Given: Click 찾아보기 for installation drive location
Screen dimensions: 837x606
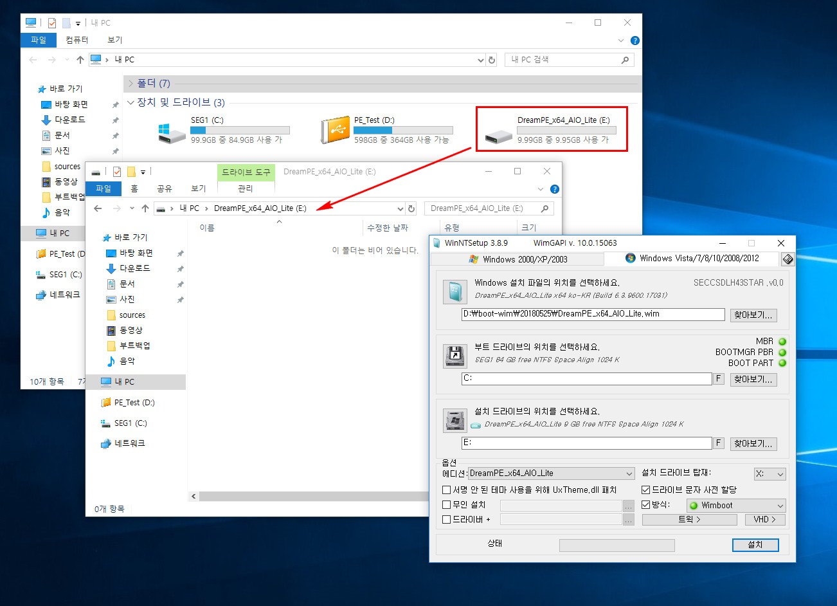Looking at the screenshot, I should [753, 443].
